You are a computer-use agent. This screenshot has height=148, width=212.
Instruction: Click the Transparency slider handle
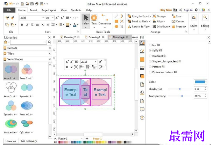(182, 96)
